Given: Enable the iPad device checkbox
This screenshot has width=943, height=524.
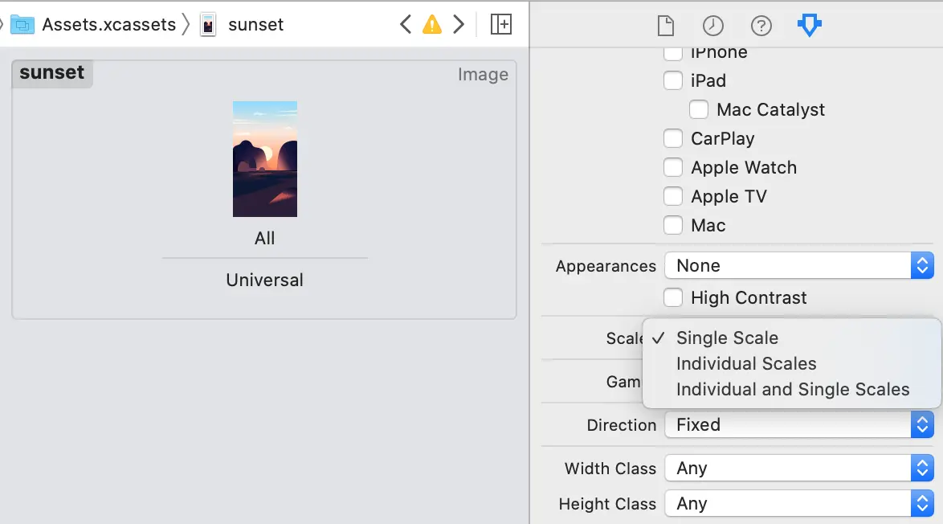Looking at the screenshot, I should coord(673,80).
